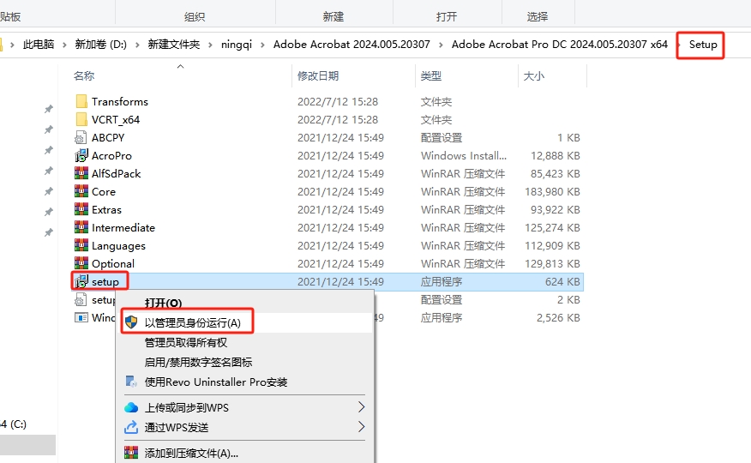Go to ningqi breadcrumb folder

237,45
